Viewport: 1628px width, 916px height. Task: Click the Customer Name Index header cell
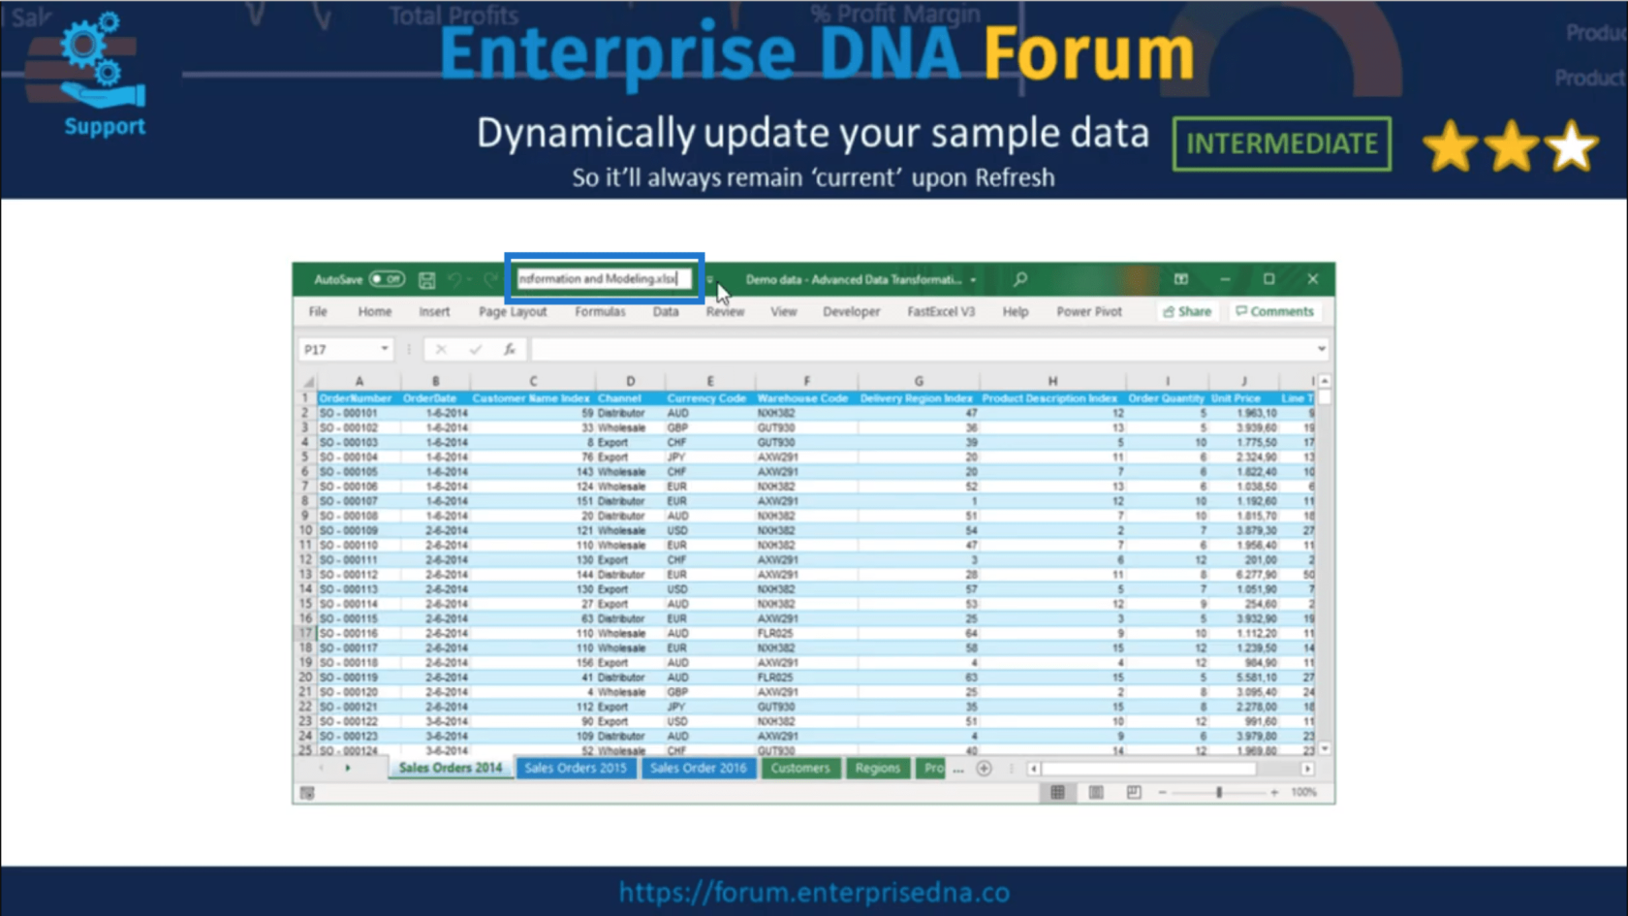tap(531, 398)
